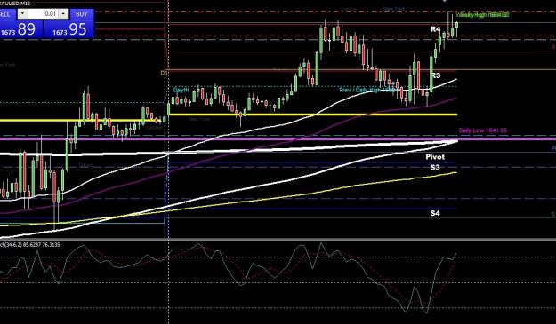Click the stochastic indicator values label
556x324 pixels.
pyautogui.click(x=29, y=244)
